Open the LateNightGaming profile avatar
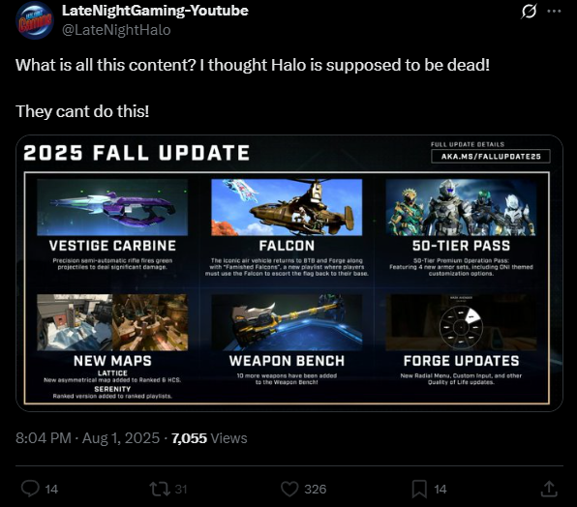Screen dimensions: 577x507 coord(35,20)
